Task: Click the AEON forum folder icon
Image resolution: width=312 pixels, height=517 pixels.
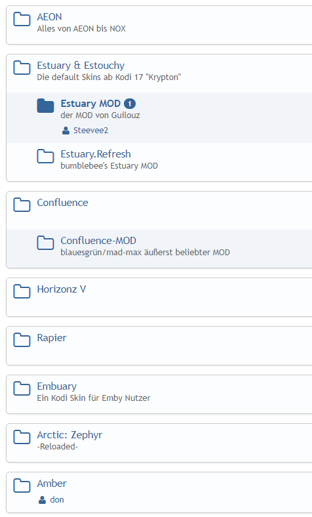Action: pyautogui.click(x=22, y=19)
